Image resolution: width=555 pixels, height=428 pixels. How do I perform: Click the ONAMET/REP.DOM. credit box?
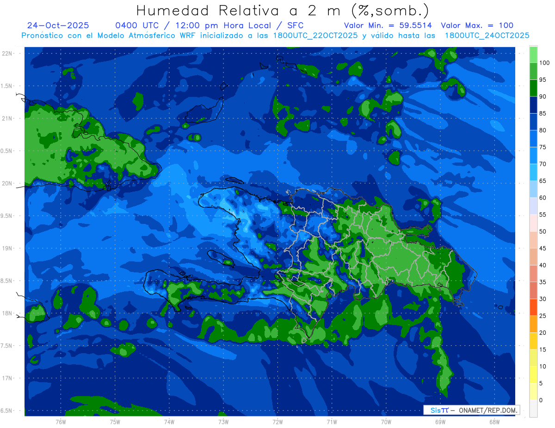(x=472, y=410)
